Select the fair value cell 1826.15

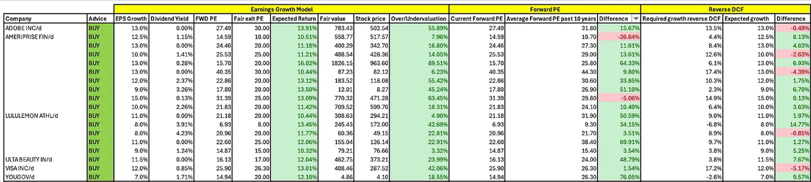pos(336,63)
